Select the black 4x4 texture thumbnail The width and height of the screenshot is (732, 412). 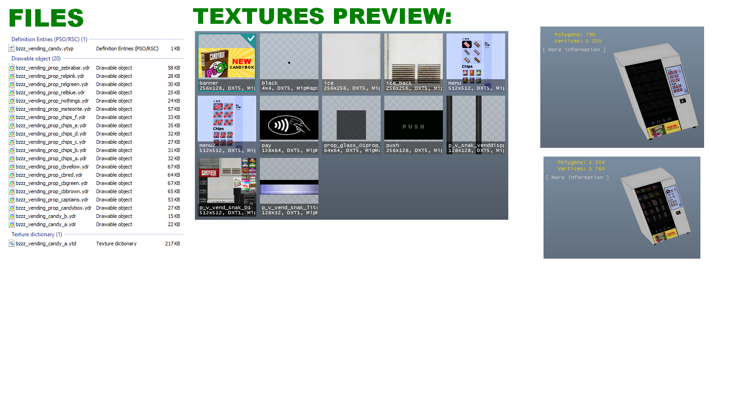click(289, 63)
